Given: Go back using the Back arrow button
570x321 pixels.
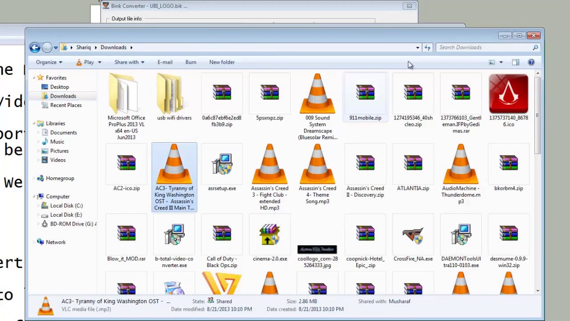Looking at the screenshot, I should (x=35, y=47).
